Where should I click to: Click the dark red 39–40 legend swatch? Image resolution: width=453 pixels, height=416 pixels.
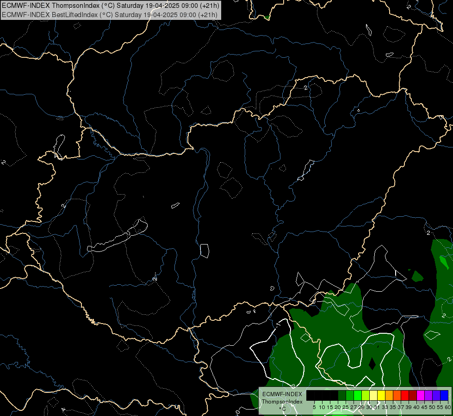click(413, 395)
